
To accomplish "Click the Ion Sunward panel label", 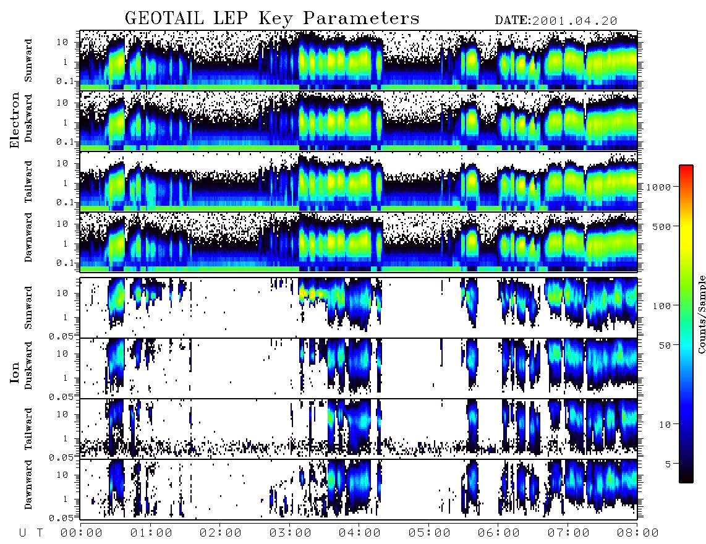I will [x=28, y=307].
